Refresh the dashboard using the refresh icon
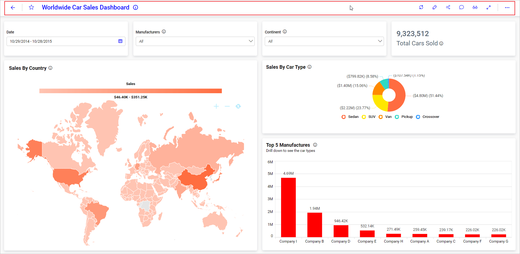 coord(421,8)
